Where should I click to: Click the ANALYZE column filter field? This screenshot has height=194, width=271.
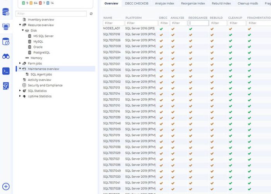pyautogui.click(x=178, y=23)
